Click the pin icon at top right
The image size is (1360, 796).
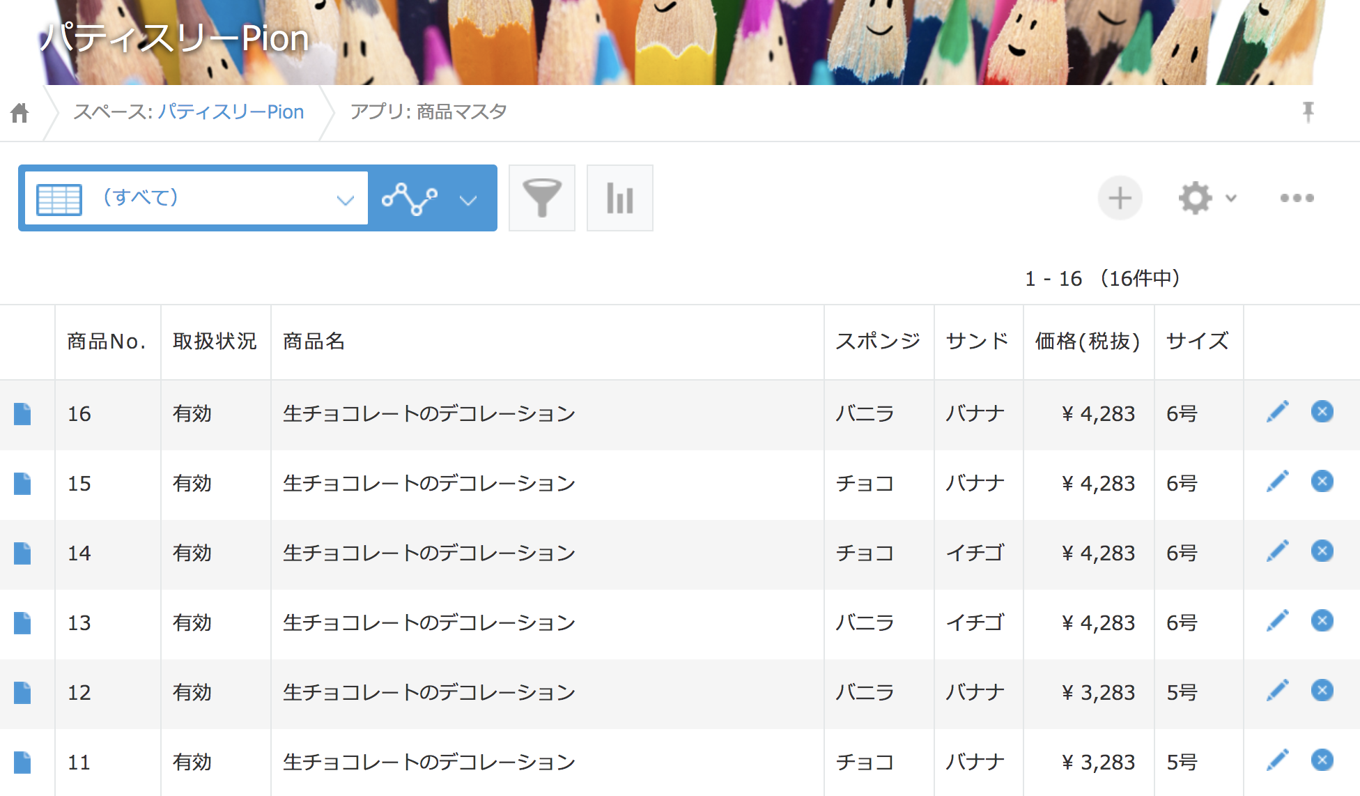[x=1308, y=112]
